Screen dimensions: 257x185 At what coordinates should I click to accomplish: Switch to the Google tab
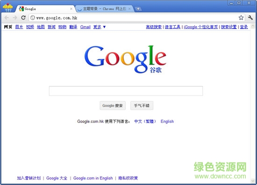click(x=44, y=9)
